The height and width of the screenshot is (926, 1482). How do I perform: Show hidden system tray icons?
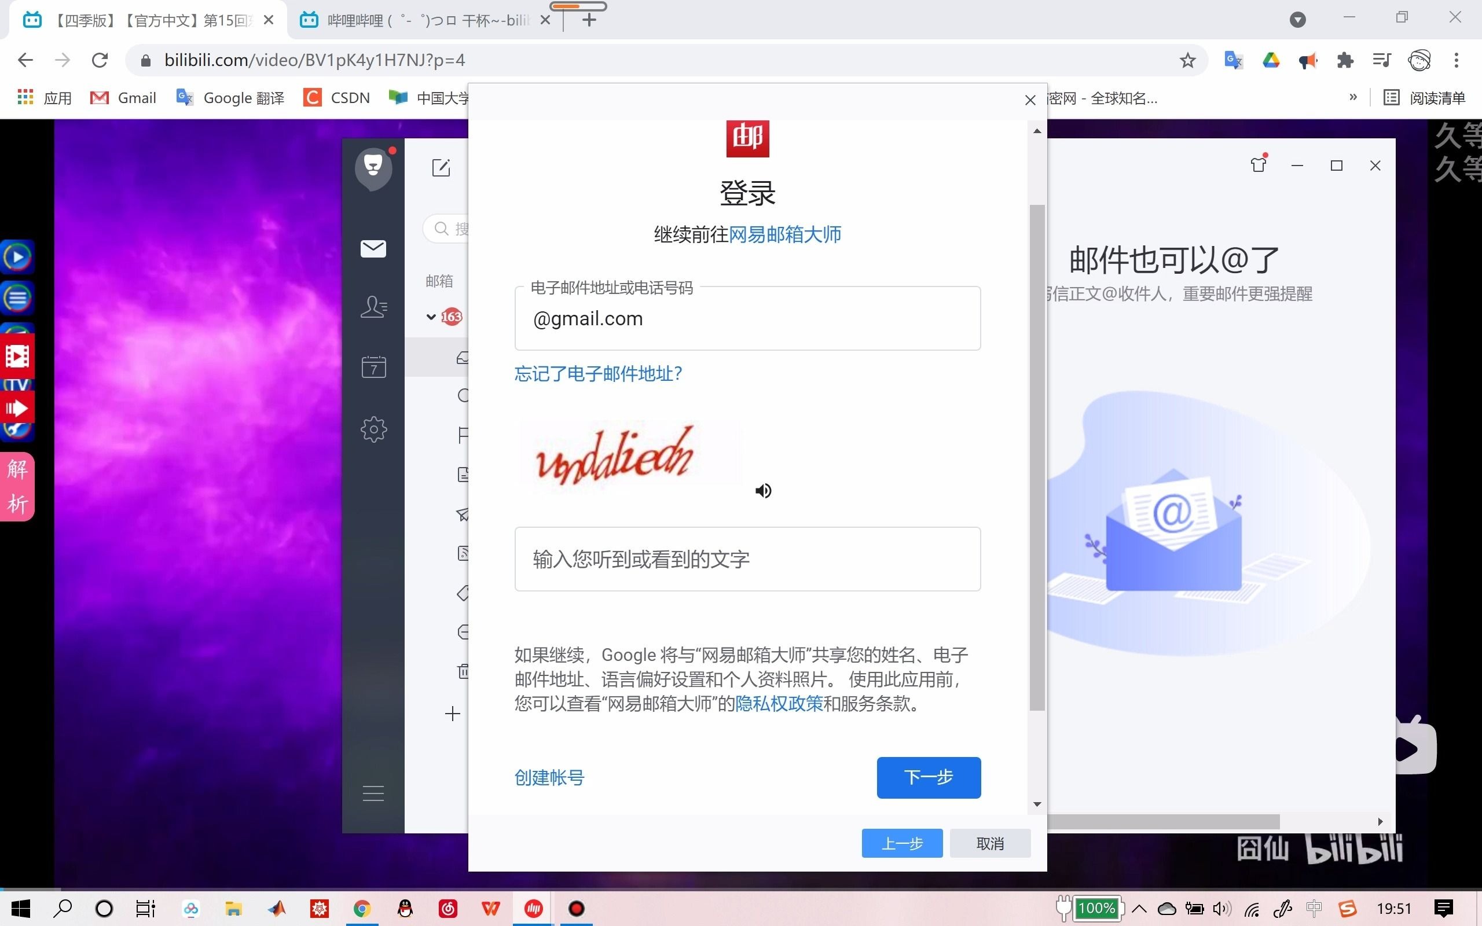[1139, 908]
